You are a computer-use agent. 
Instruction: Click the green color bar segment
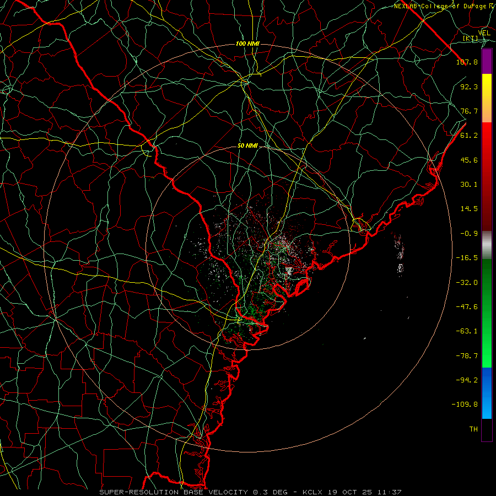coord(487,313)
